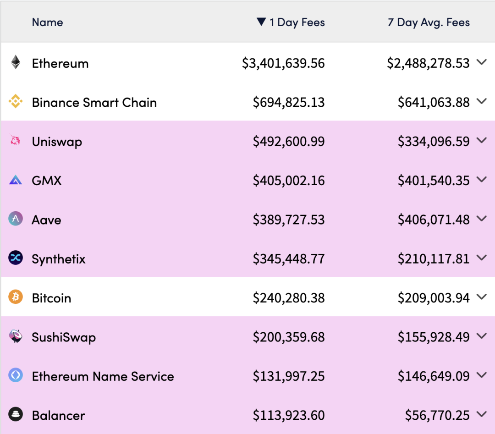Click the Ethereum diamond logo icon
Screen dimensions: 495x434
click(x=16, y=63)
